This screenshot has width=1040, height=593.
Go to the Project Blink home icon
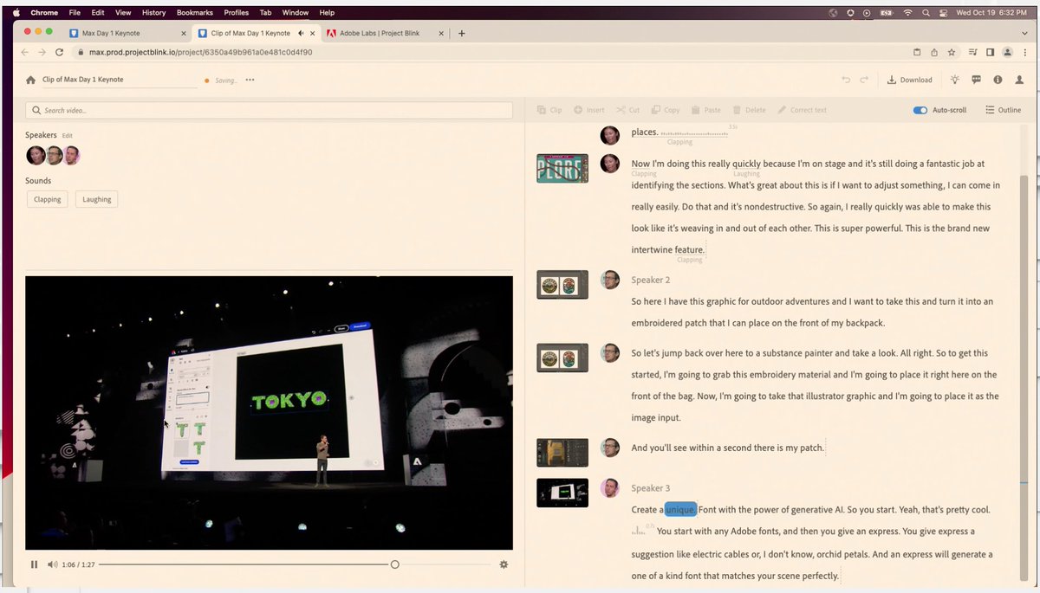pyautogui.click(x=31, y=80)
